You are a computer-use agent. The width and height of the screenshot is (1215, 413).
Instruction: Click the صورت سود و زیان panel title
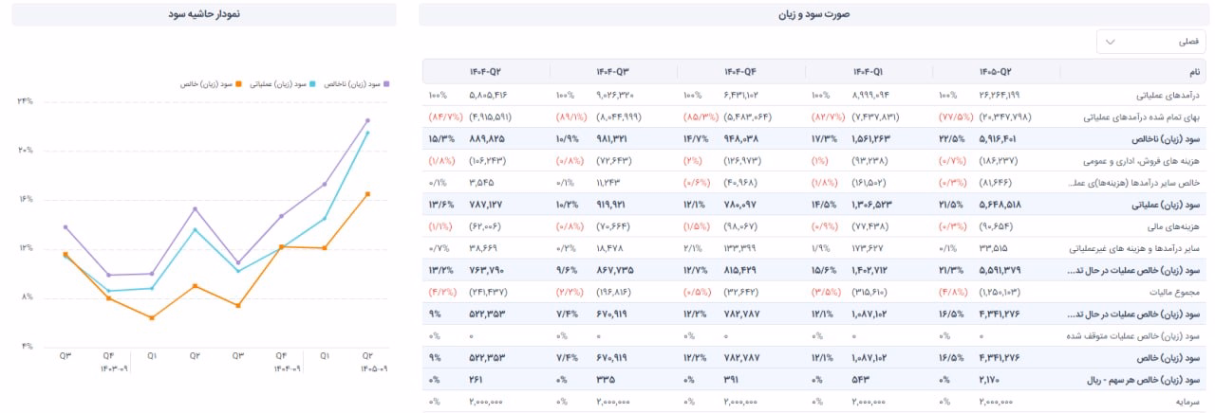(814, 14)
